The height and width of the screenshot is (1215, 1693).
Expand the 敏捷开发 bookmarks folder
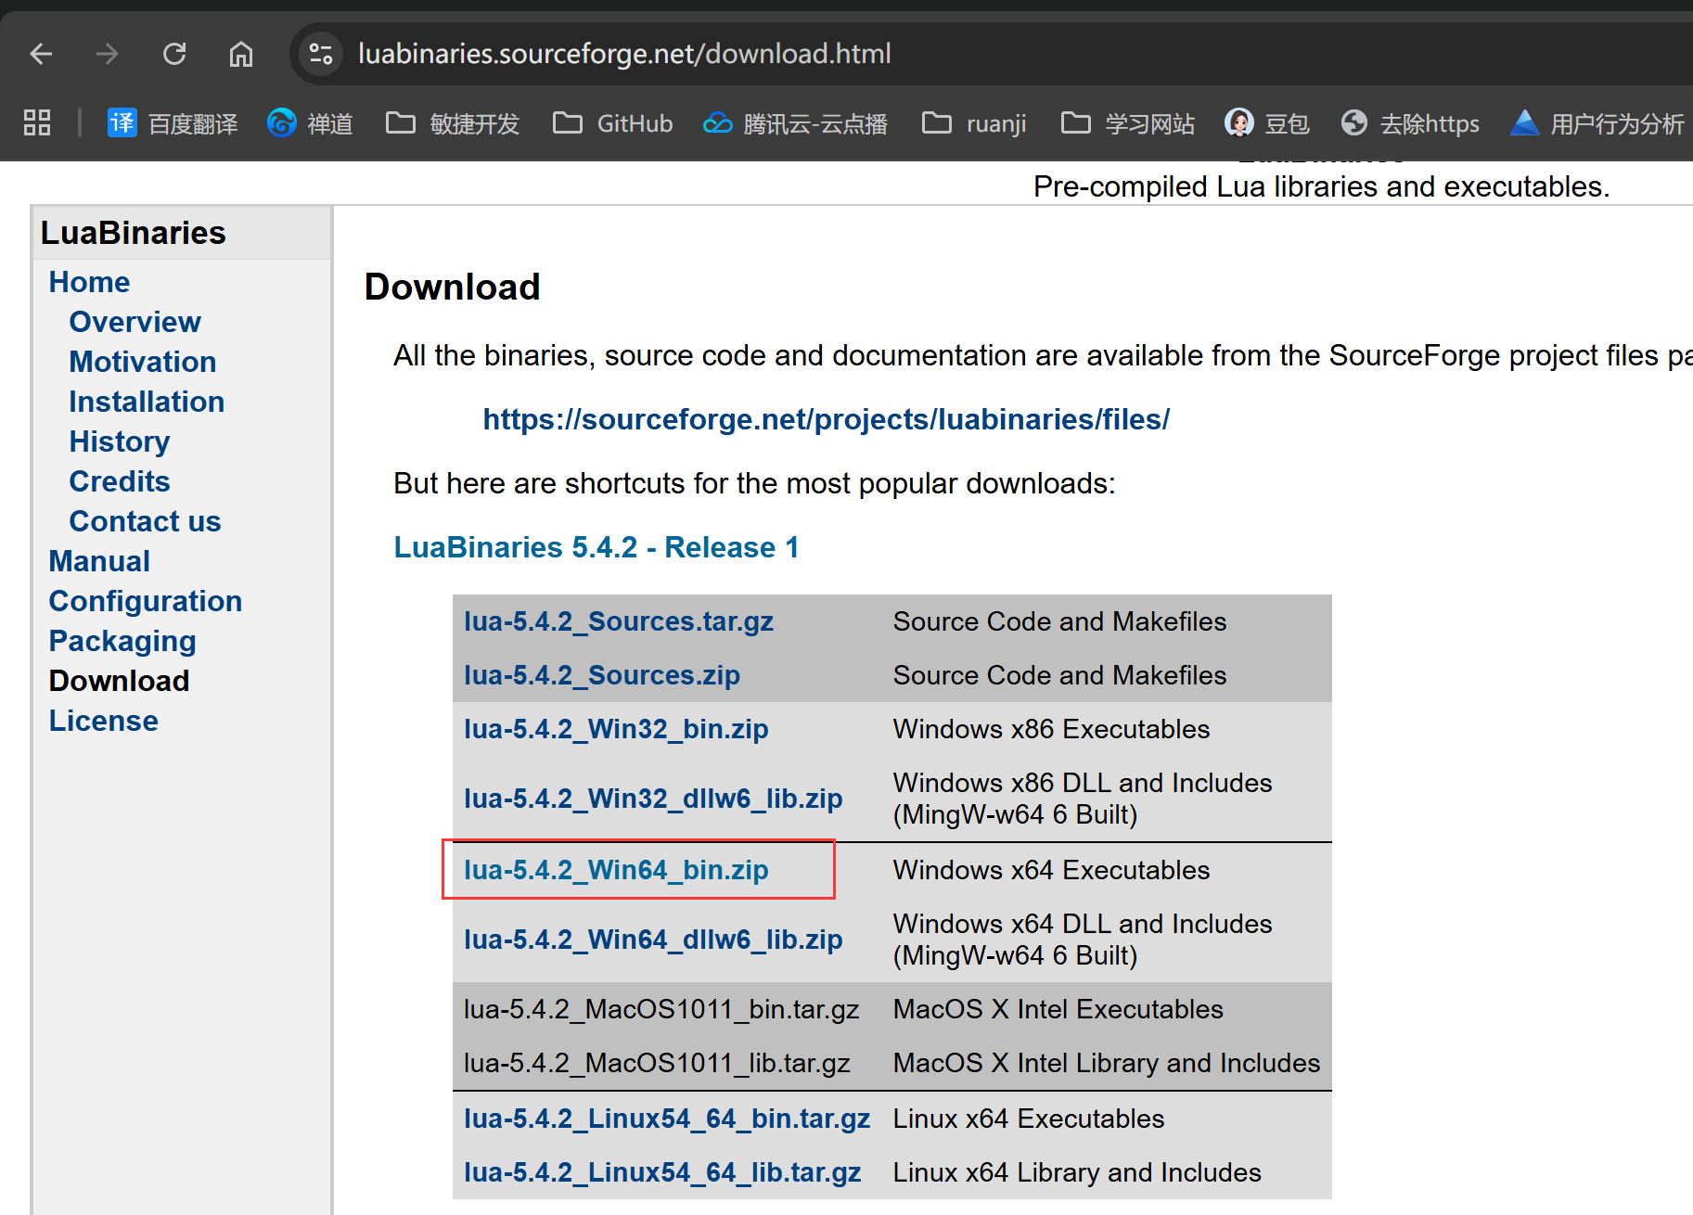[x=453, y=122]
